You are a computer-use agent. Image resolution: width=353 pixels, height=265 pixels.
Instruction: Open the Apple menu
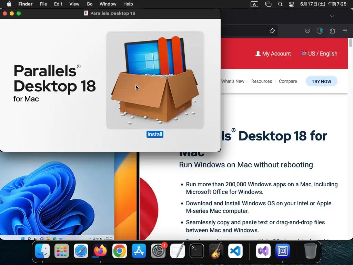click(x=9, y=4)
